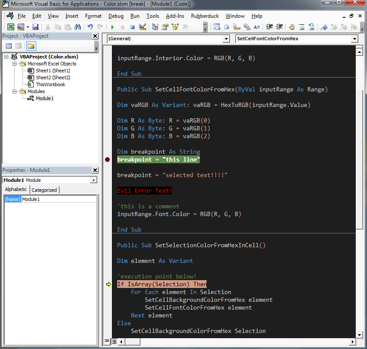Open Find with the binoculars icon
Screen dimensions: 367x349
(77, 27)
